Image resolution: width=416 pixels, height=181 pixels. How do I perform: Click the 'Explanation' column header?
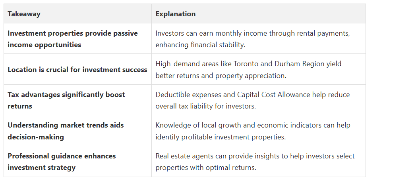pos(175,14)
